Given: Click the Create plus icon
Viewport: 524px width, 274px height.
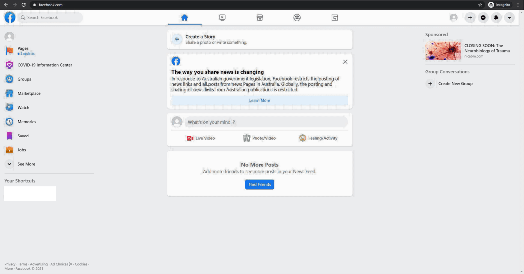Looking at the screenshot, I should 470,17.
